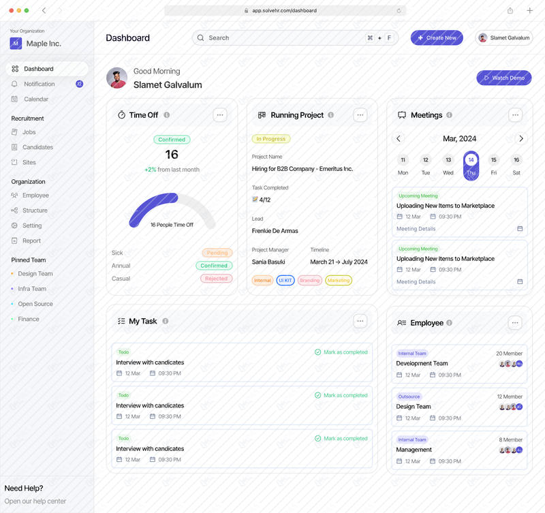Image resolution: width=545 pixels, height=513 pixels.
Task: Click the Create New button
Action: pos(437,38)
